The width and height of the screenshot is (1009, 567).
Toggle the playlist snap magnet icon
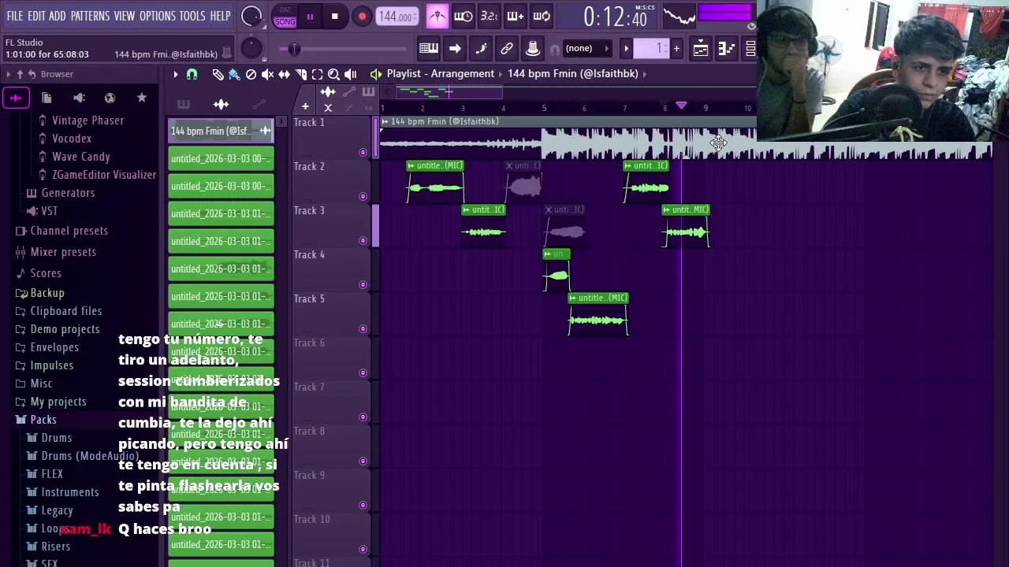pos(192,74)
